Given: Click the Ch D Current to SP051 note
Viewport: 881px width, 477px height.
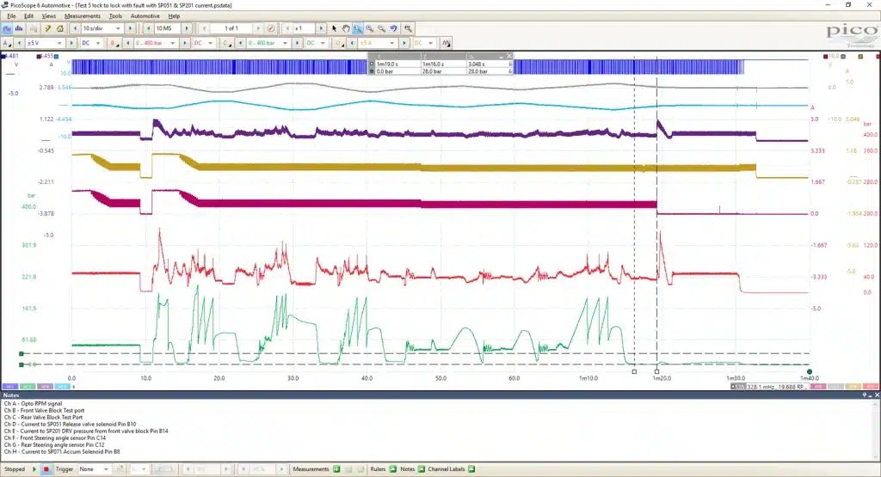Looking at the screenshot, I should pyautogui.click(x=71, y=425).
